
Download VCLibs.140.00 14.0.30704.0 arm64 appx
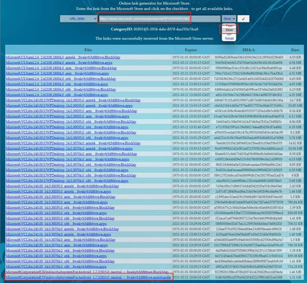coord(58,234)
